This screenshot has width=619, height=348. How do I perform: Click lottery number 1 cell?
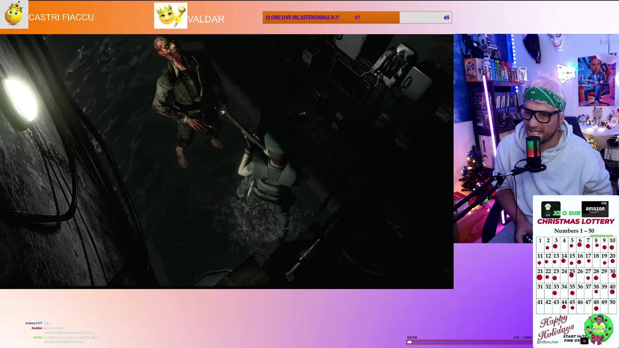pos(540,244)
